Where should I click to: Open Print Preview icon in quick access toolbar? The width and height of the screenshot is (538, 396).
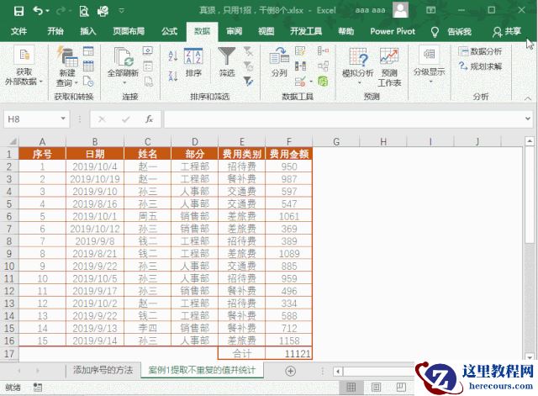(x=84, y=11)
